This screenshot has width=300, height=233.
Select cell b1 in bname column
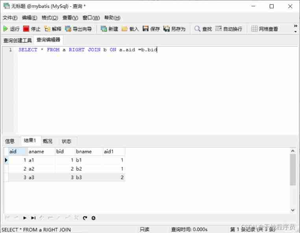point(89,160)
